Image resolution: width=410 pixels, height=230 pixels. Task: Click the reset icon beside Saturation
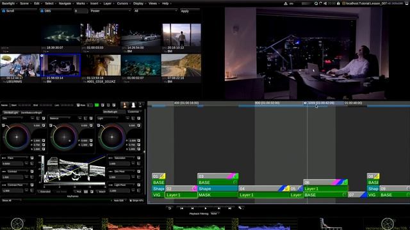[138, 158]
